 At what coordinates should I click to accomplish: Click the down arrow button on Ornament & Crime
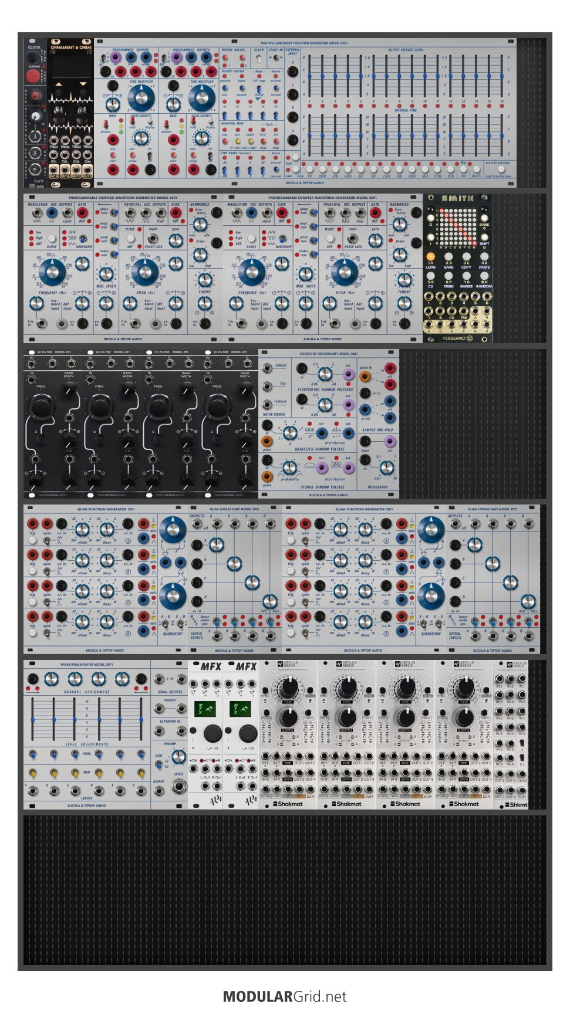click(x=83, y=83)
